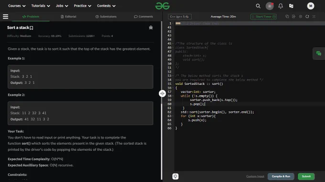Image resolution: width=325 pixels, height=182 pixels.
Task: Click the panel splitter handle icon
Action: point(162,93)
